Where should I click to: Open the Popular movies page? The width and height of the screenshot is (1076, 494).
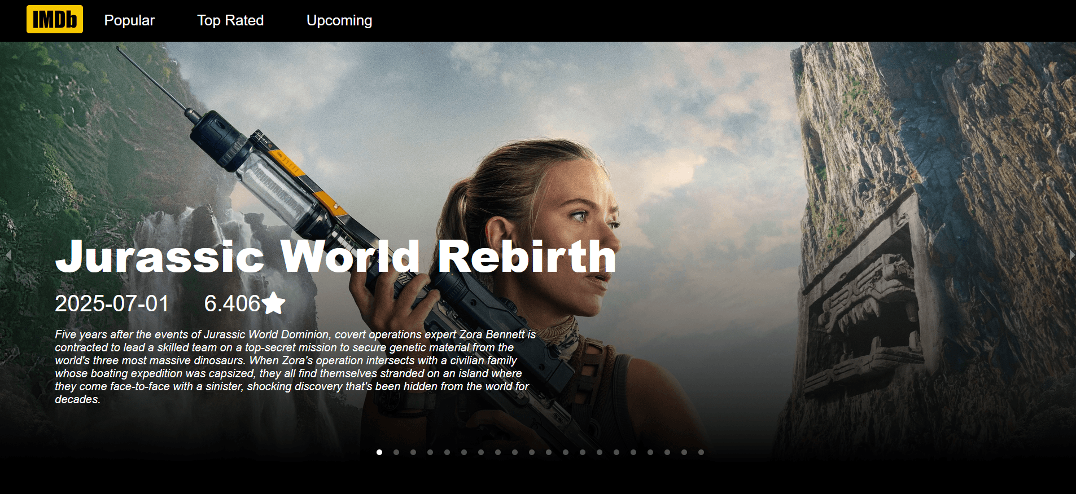[129, 20]
